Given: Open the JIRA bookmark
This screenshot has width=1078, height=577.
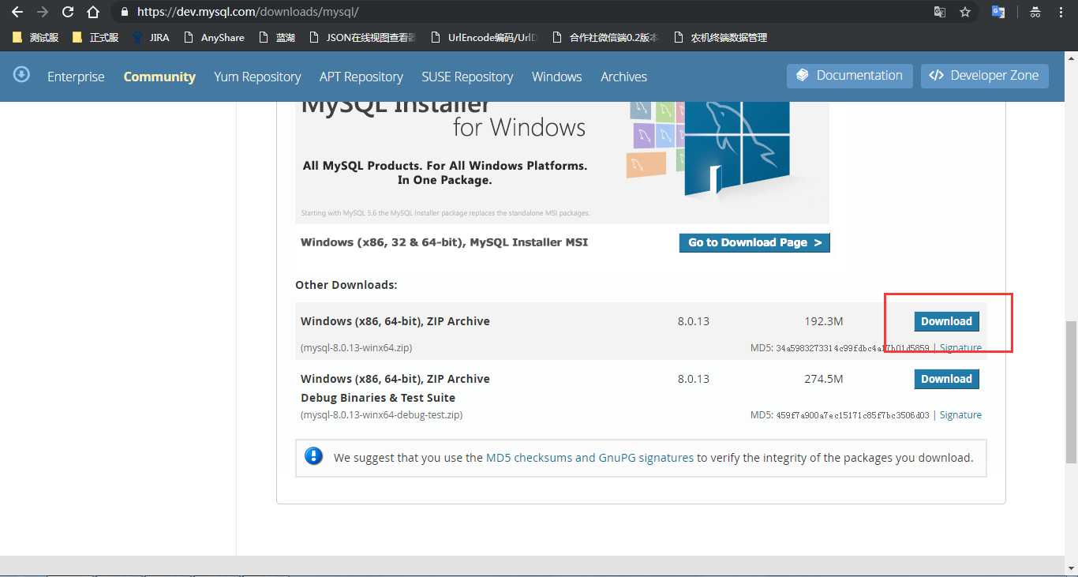Looking at the screenshot, I should point(151,37).
